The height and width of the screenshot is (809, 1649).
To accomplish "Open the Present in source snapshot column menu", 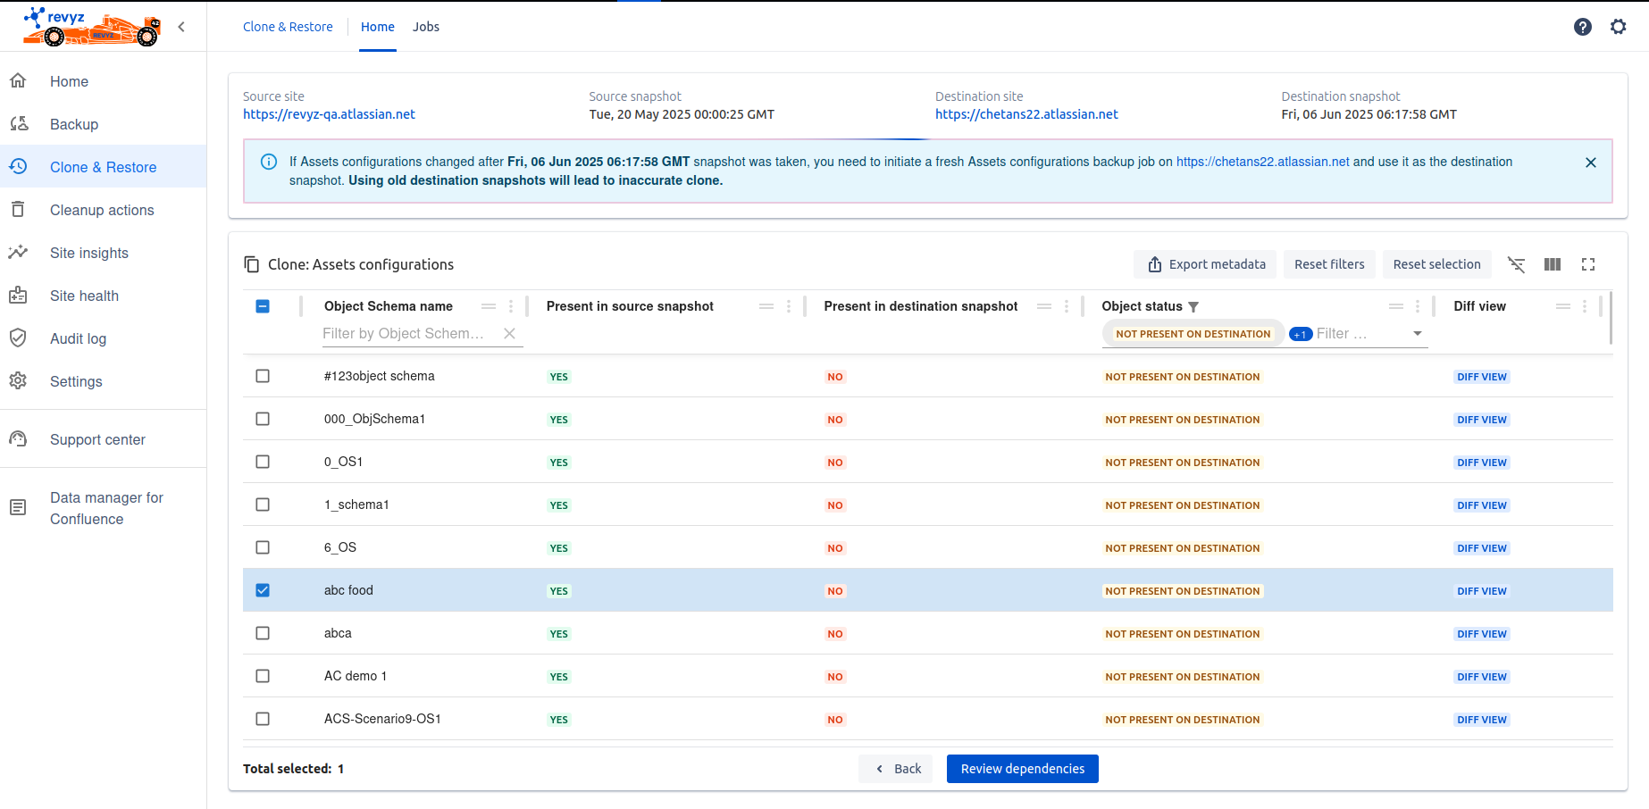I will pos(789,306).
